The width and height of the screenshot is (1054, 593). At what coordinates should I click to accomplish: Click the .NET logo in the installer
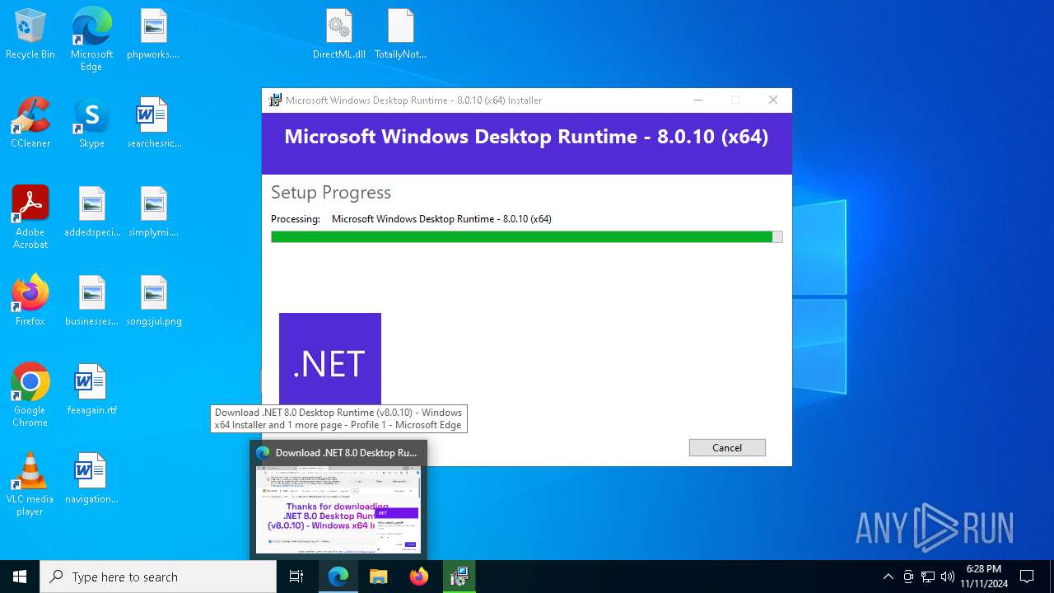330,358
